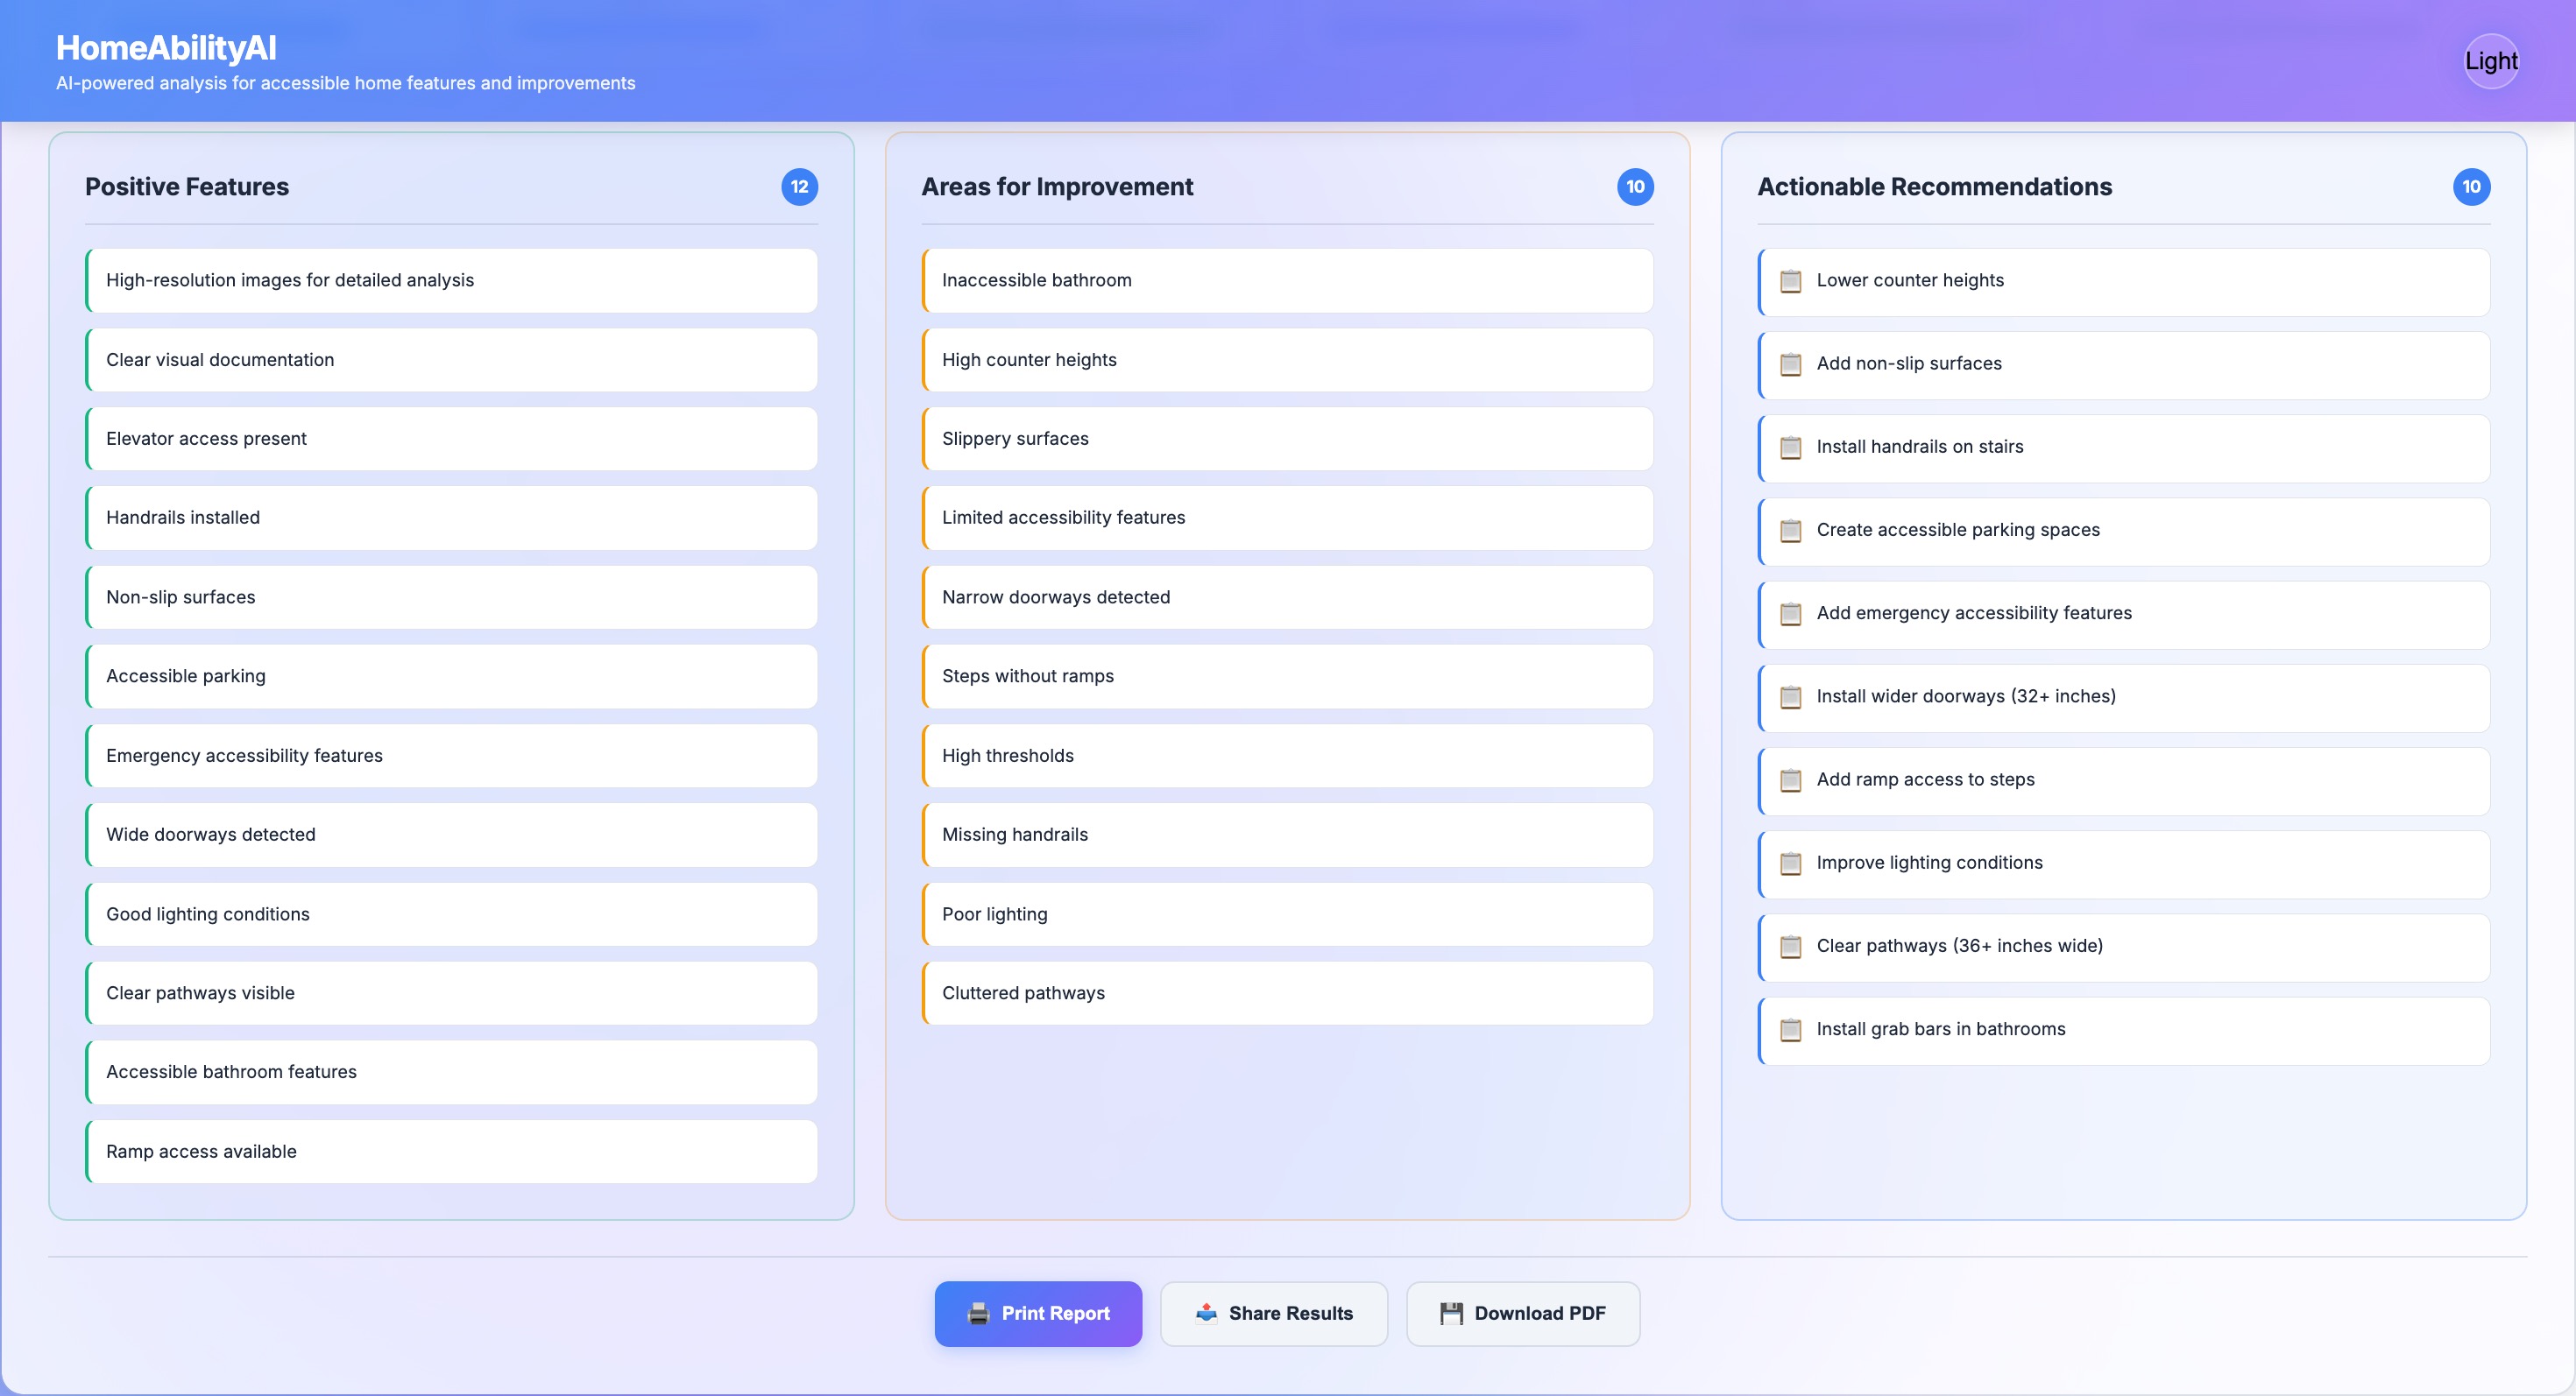Click the Share Results button
The image size is (2576, 1396).
[1273, 1313]
